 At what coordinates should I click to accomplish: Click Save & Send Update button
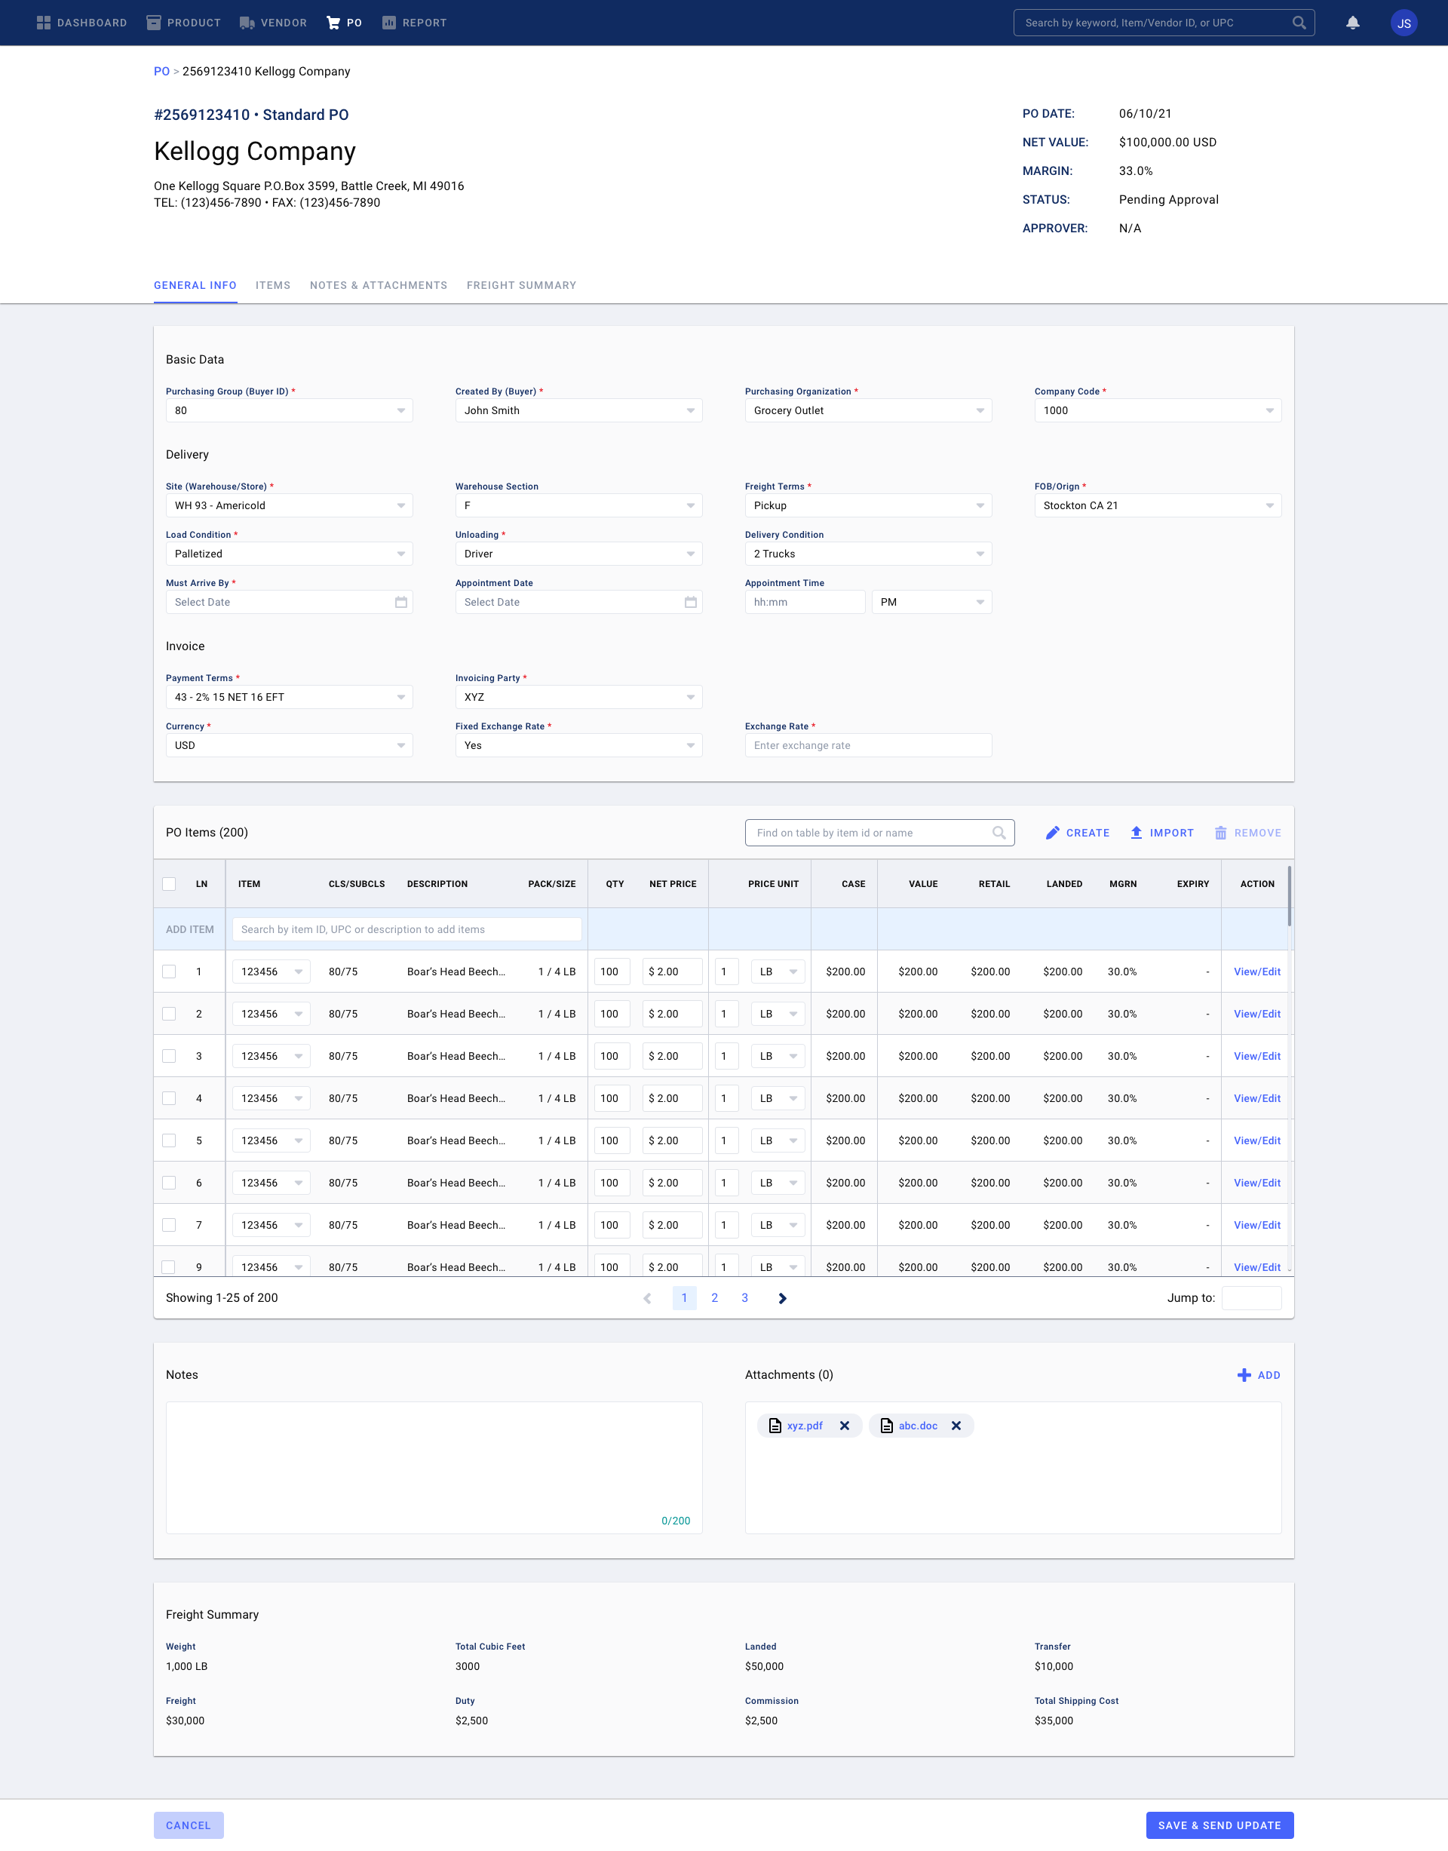[1219, 1825]
